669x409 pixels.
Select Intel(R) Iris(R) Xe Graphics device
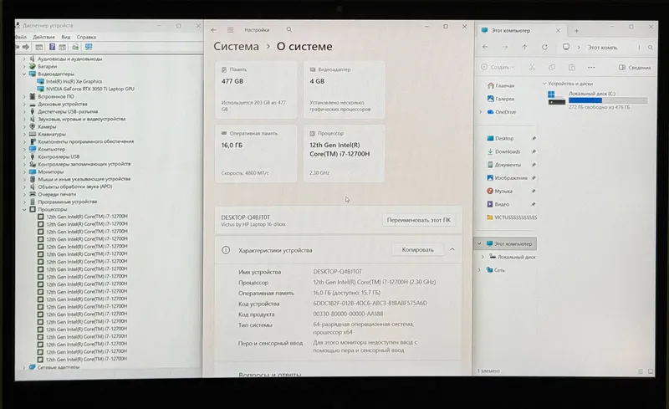pos(74,81)
